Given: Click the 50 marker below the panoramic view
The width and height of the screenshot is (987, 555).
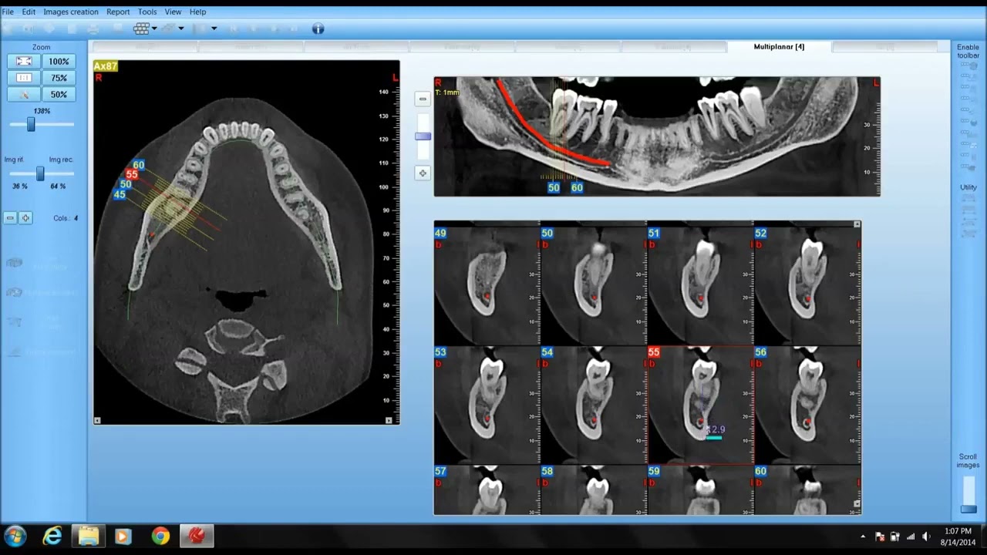Looking at the screenshot, I should pos(554,187).
